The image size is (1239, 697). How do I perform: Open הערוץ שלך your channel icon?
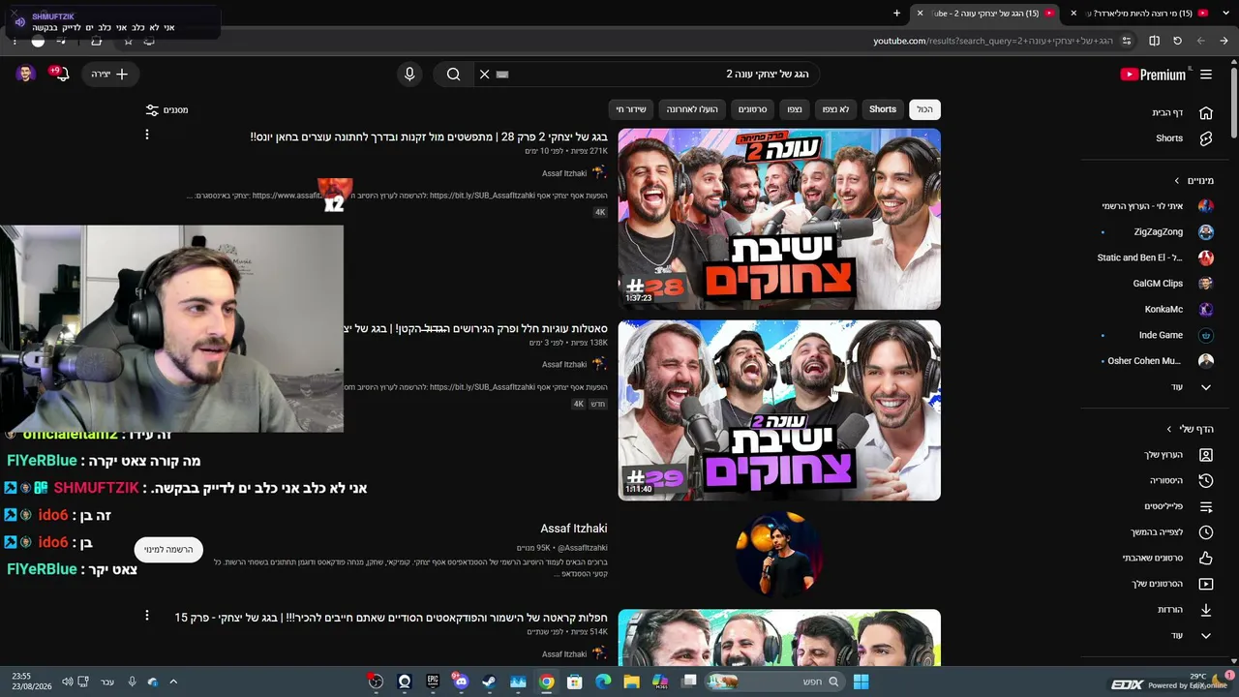point(1206,455)
